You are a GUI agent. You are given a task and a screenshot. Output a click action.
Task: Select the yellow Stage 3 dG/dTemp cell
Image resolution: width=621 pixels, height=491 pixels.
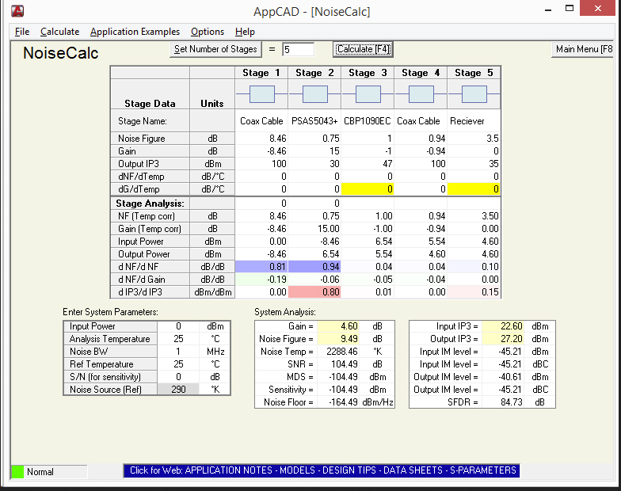click(x=368, y=189)
